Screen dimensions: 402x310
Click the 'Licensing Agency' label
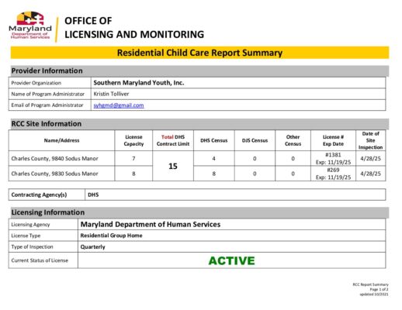[30, 225]
